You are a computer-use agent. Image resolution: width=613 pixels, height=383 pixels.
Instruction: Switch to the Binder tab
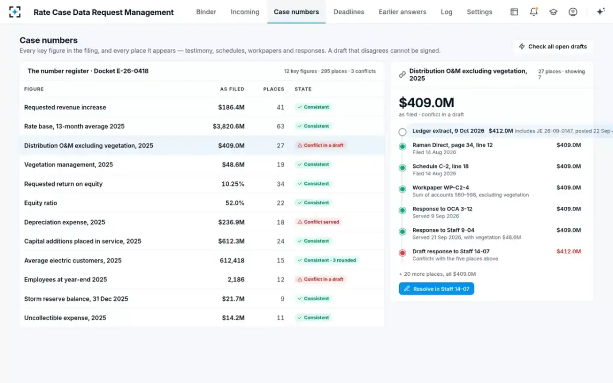tap(206, 12)
